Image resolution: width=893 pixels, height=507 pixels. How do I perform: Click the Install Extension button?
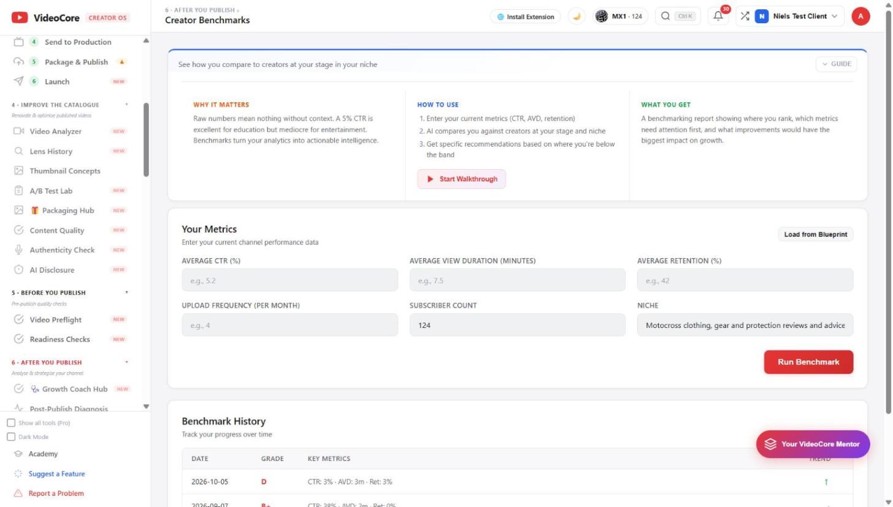pos(526,17)
